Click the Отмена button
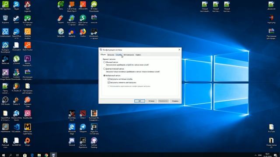280x157 pixels. pyautogui.click(x=151, y=101)
